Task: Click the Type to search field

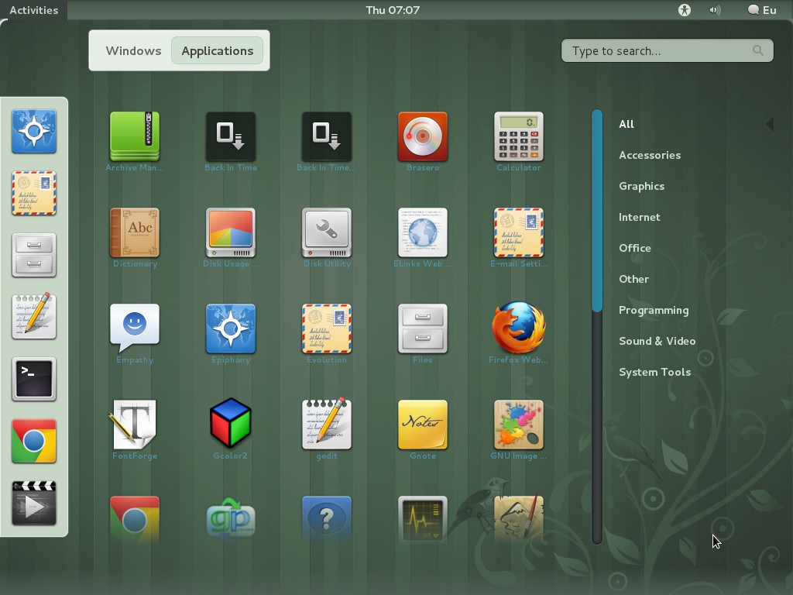Action: (667, 50)
